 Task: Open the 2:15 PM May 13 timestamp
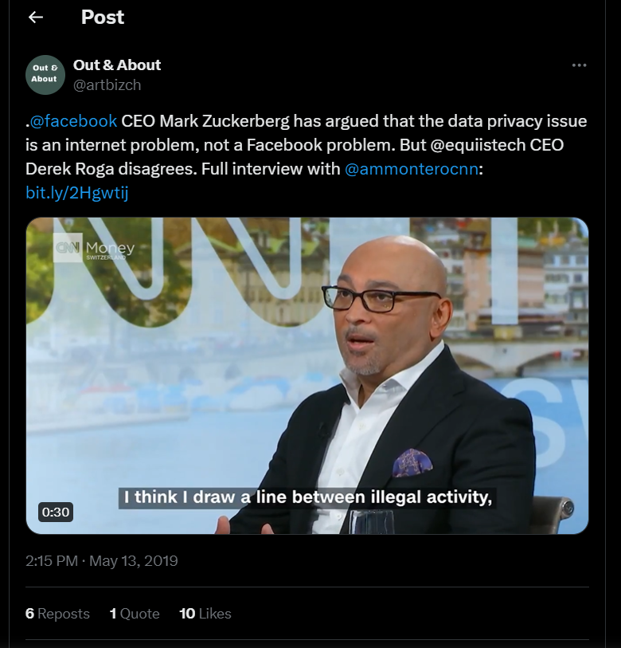coord(102,561)
